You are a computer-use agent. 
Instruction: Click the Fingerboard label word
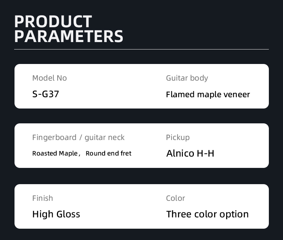pyautogui.click(x=54, y=137)
